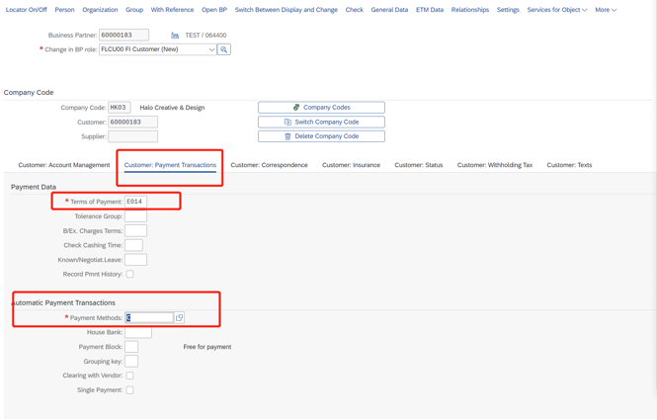
Task: Expand the Change in BP role dropdown
Action: 211,49
